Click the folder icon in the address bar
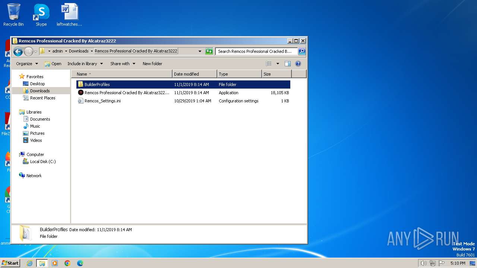The image size is (477, 268). click(x=42, y=51)
